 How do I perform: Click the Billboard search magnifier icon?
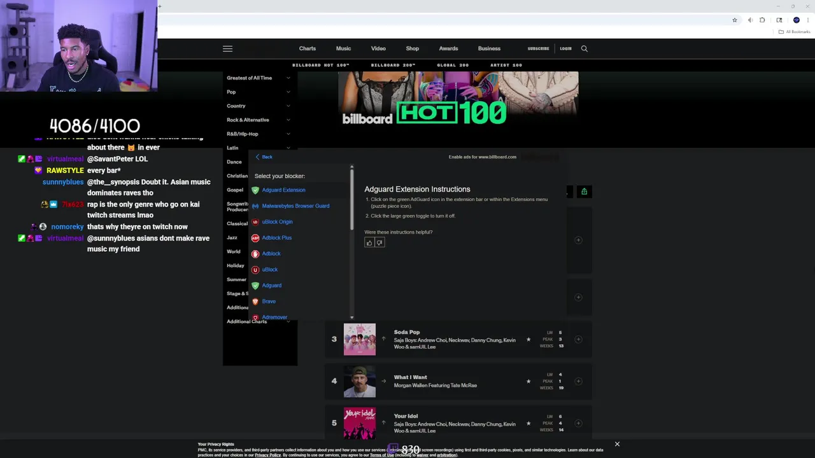click(x=585, y=48)
